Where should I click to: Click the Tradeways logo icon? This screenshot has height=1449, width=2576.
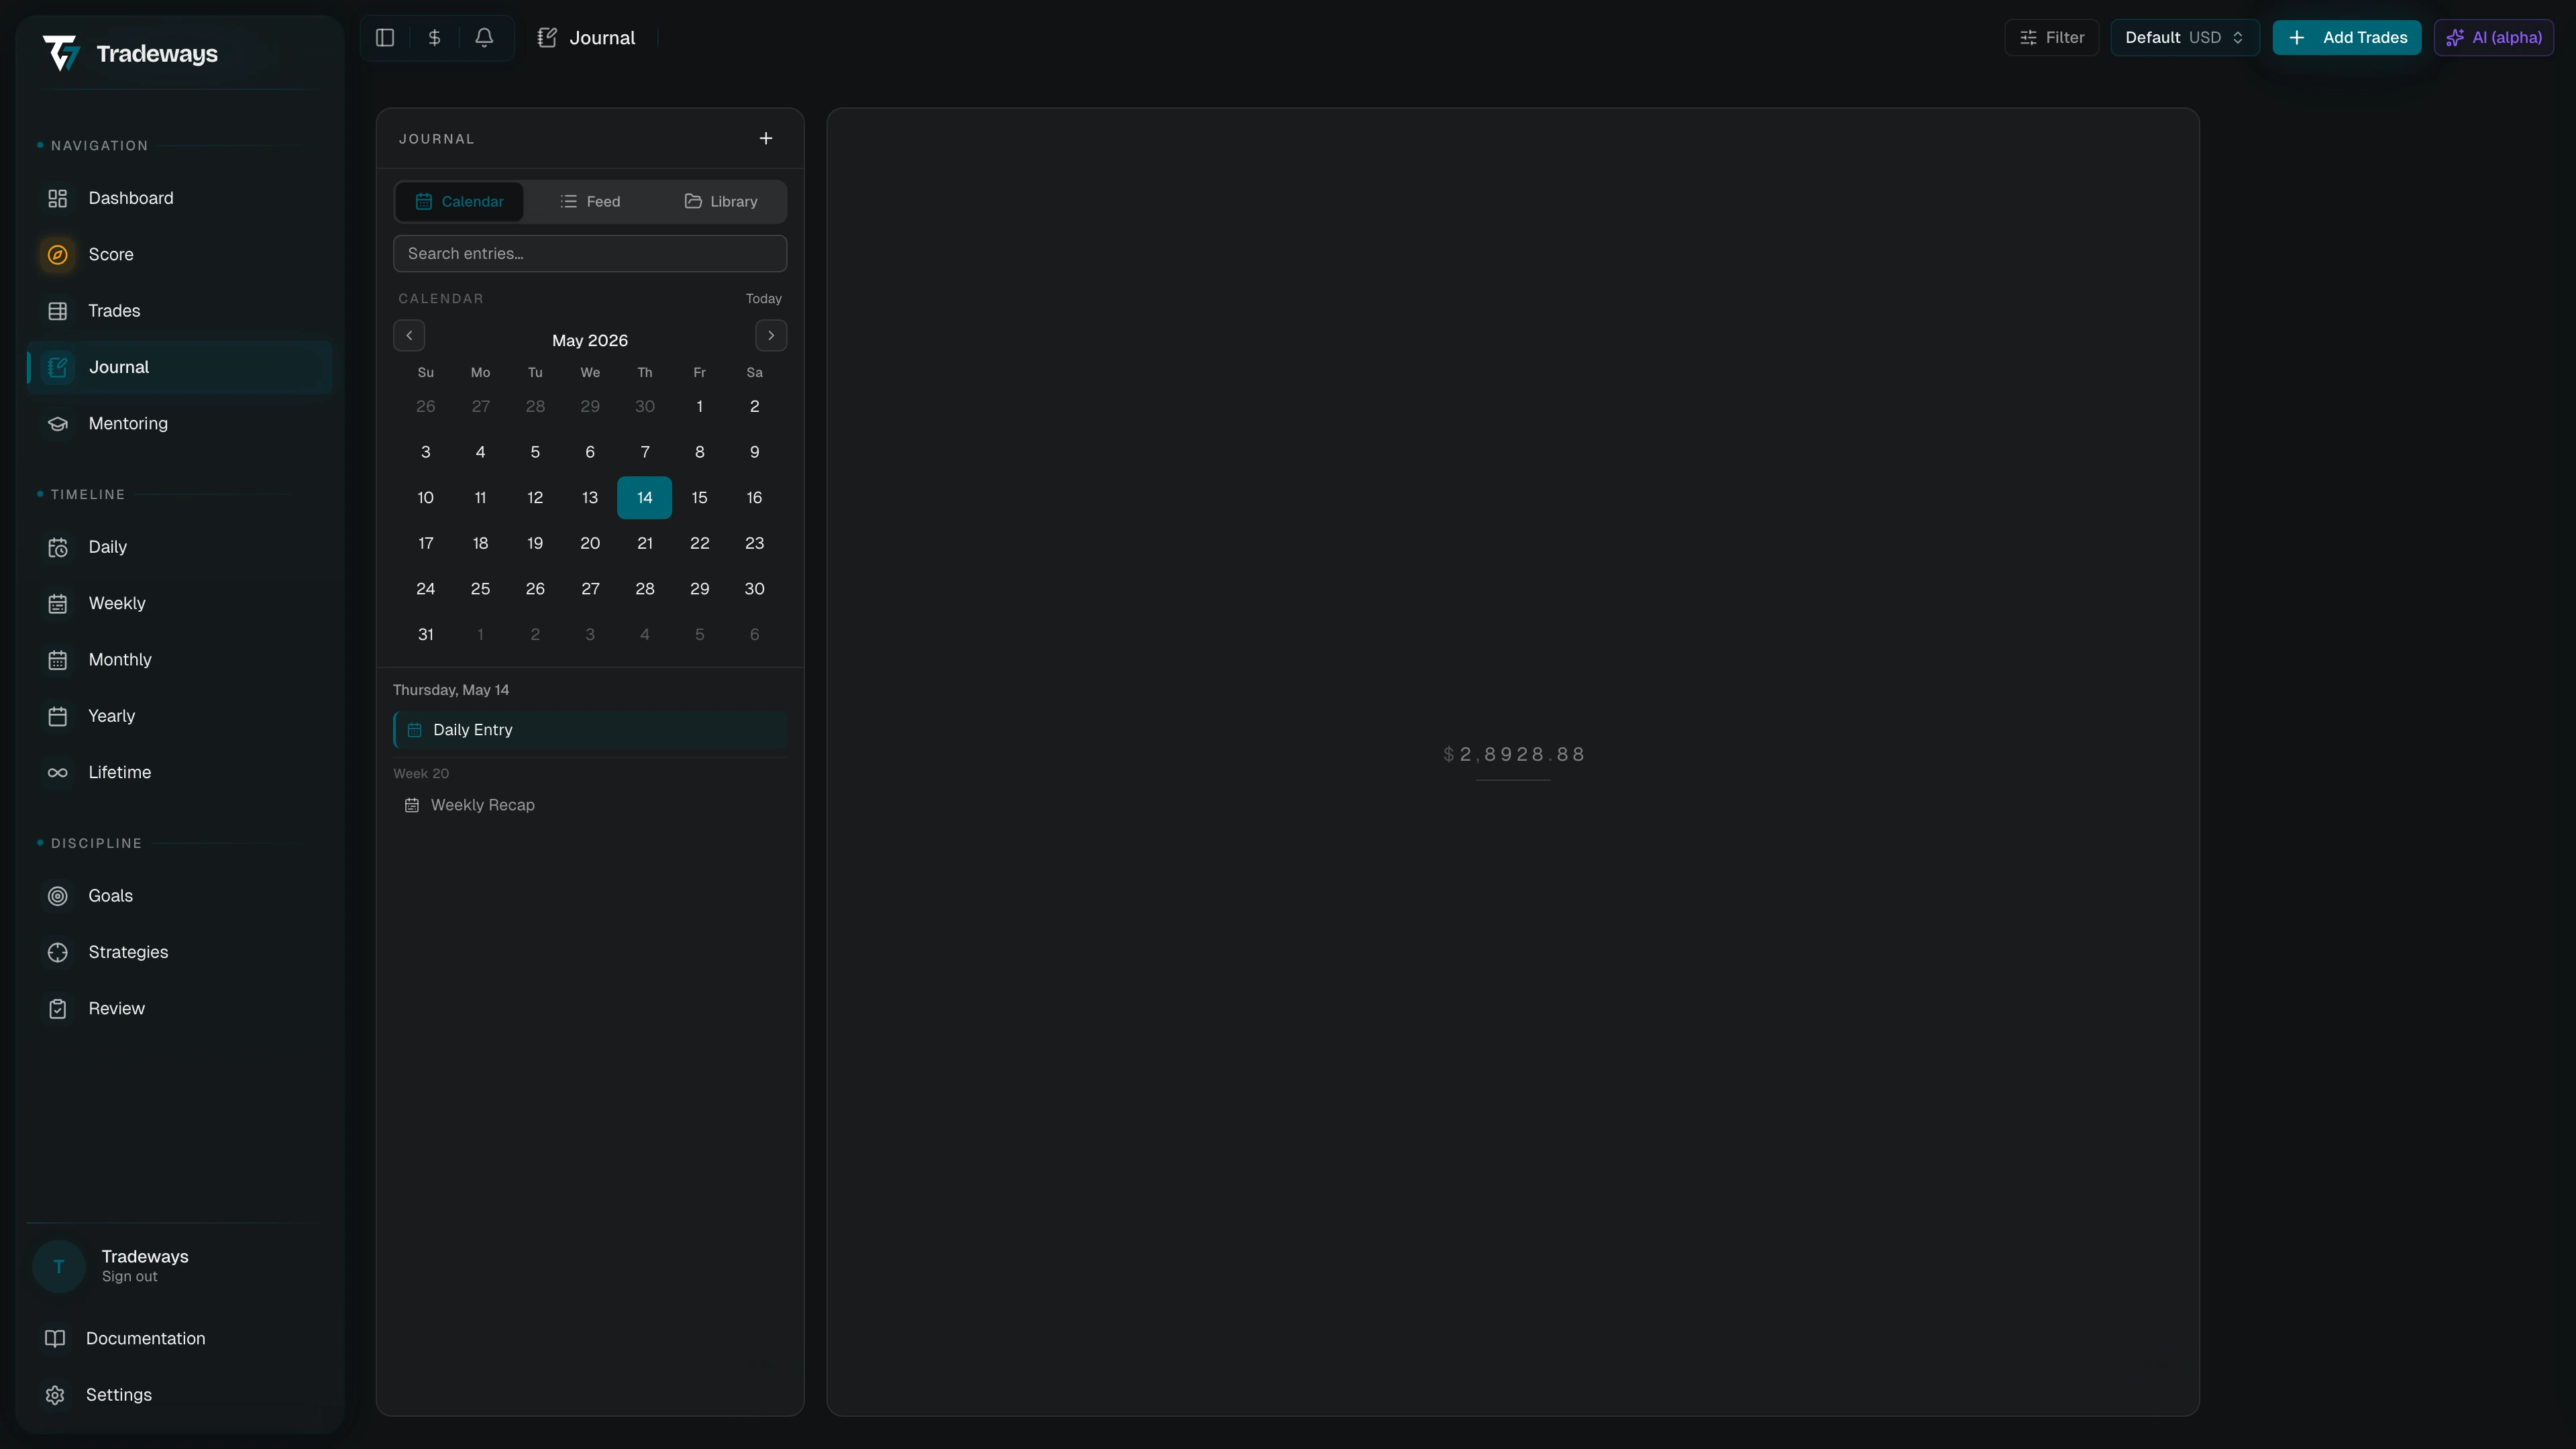(x=61, y=53)
